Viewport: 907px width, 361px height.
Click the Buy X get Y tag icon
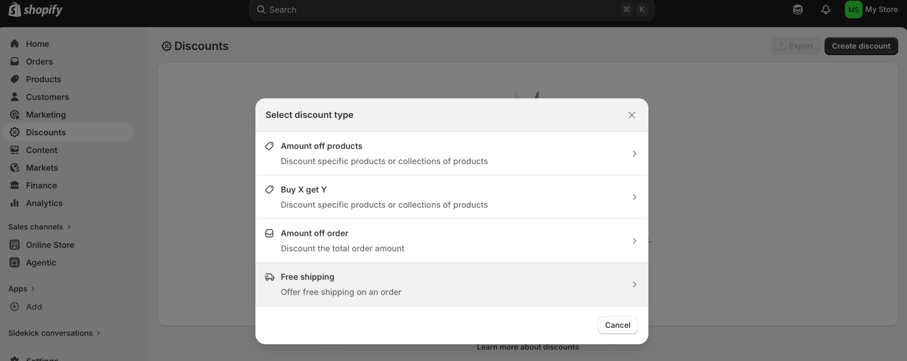pos(270,190)
